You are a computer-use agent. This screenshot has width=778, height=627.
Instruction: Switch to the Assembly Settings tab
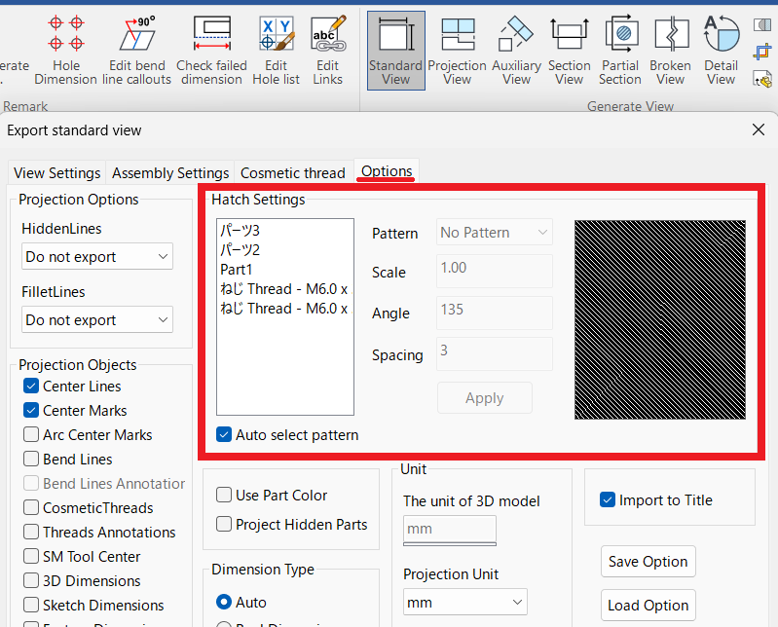pyautogui.click(x=170, y=173)
